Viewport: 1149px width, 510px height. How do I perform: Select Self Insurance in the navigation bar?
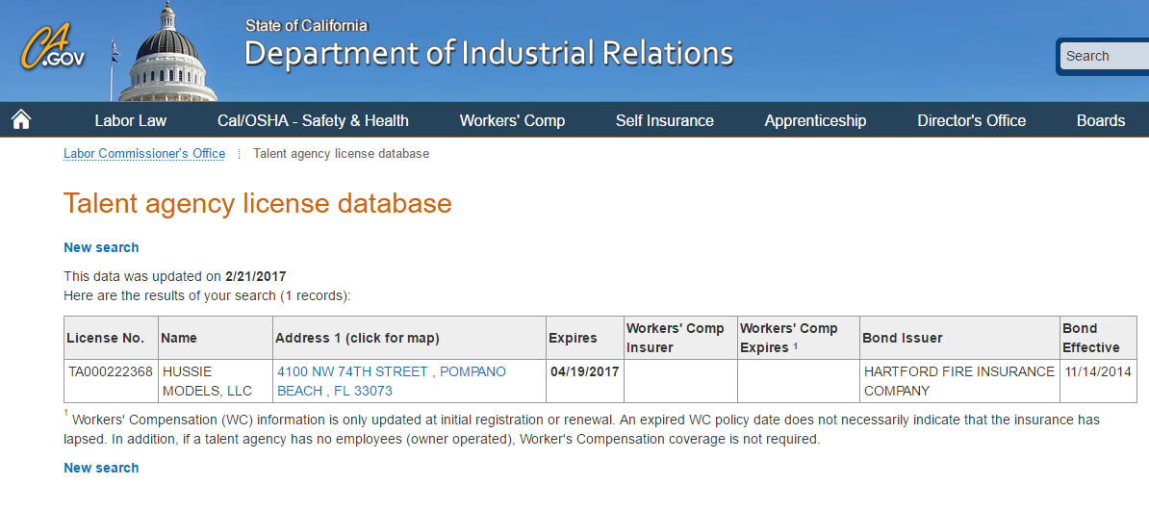point(665,121)
